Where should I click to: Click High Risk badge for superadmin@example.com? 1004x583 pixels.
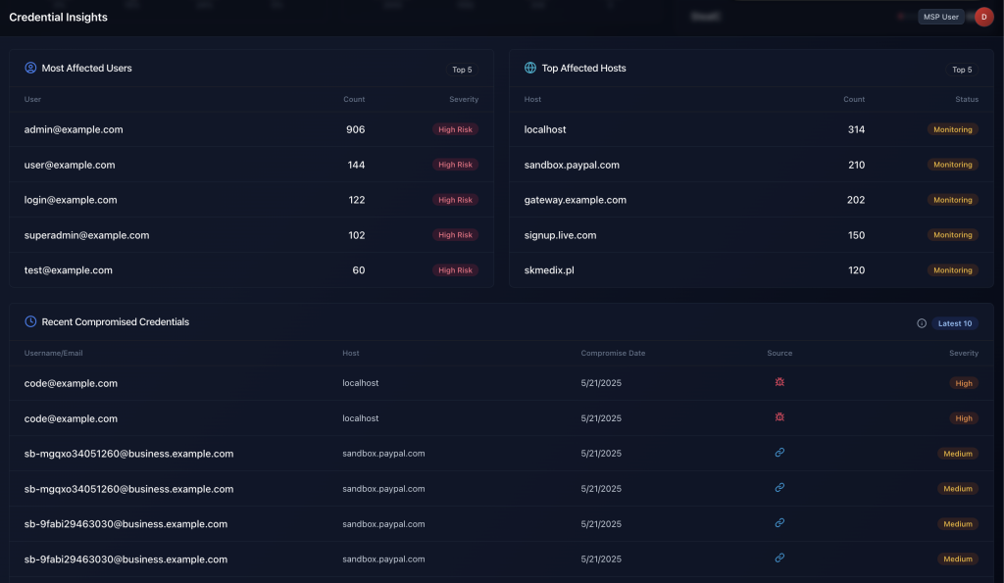click(455, 235)
